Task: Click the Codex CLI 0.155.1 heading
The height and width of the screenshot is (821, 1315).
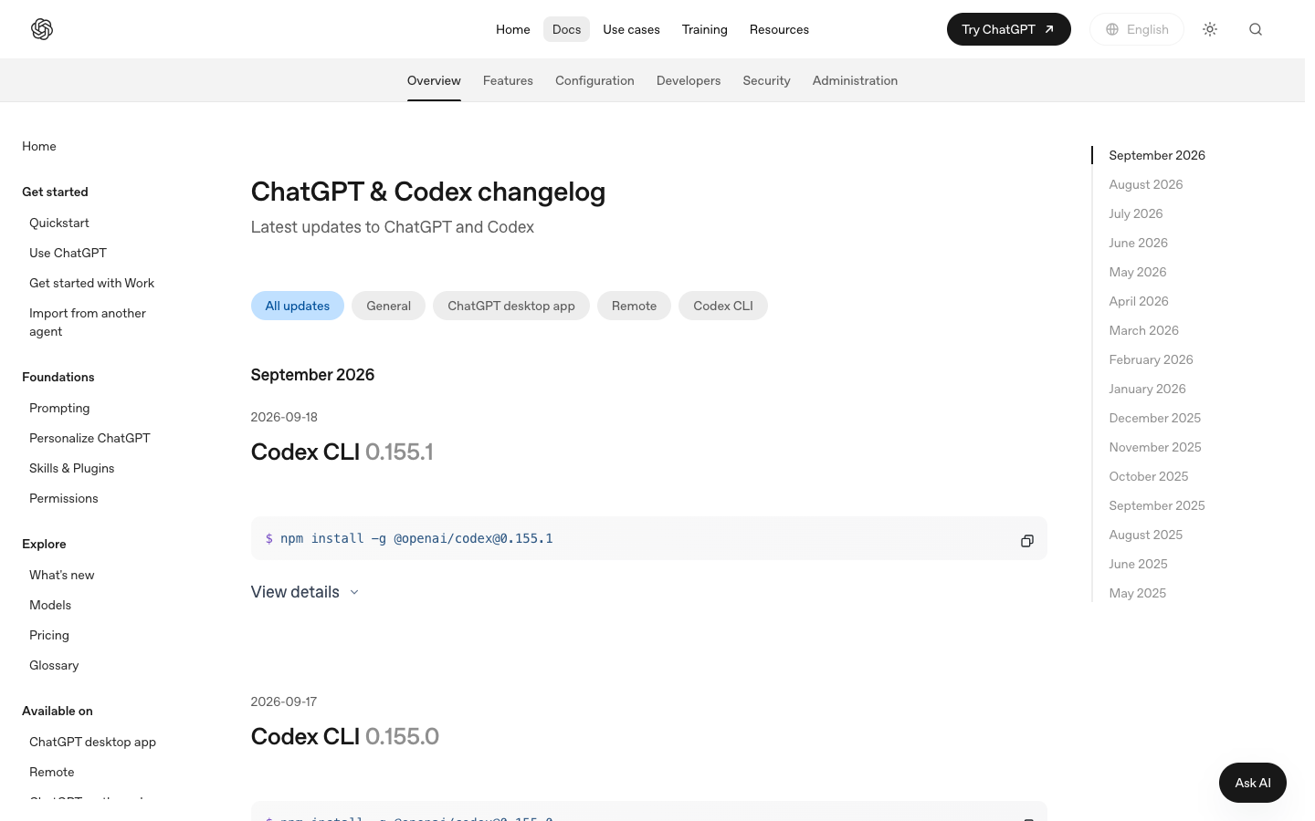Action: click(x=342, y=452)
